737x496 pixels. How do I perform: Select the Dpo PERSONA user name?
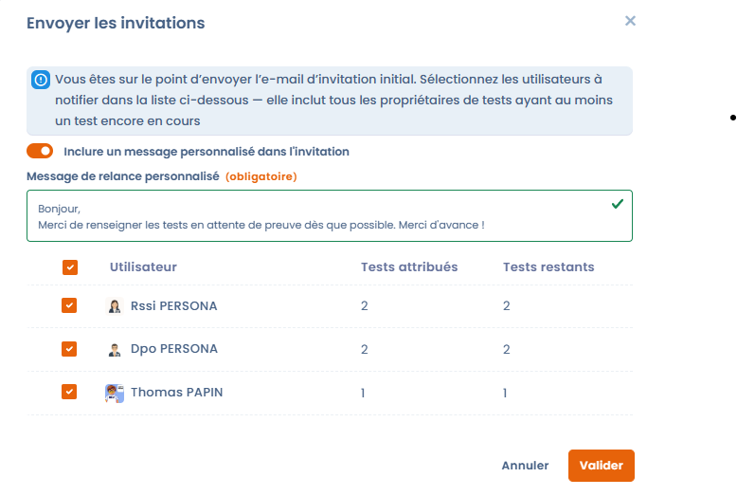point(174,349)
